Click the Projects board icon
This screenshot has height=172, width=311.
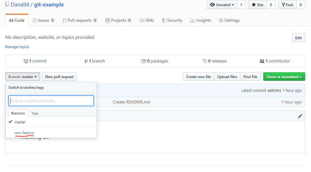(x=107, y=21)
